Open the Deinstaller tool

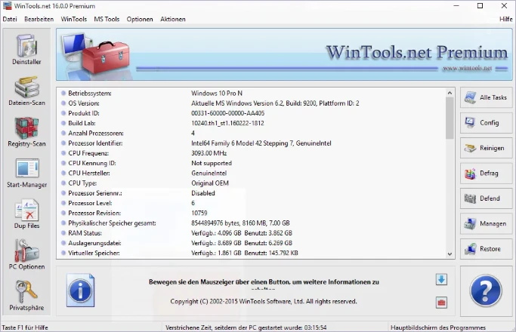(26, 50)
